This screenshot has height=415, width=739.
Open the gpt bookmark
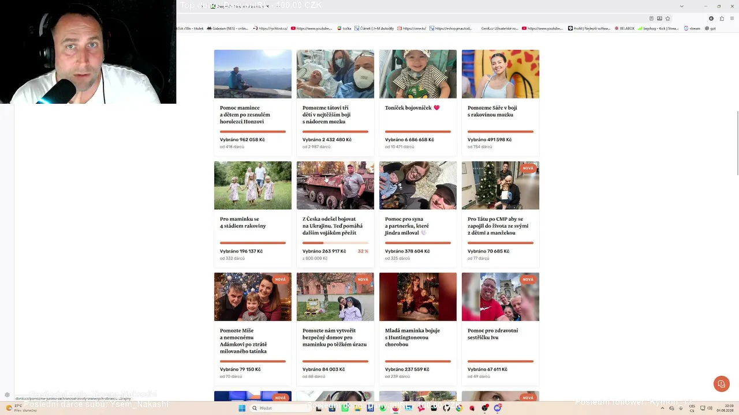[x=711, y=28]
